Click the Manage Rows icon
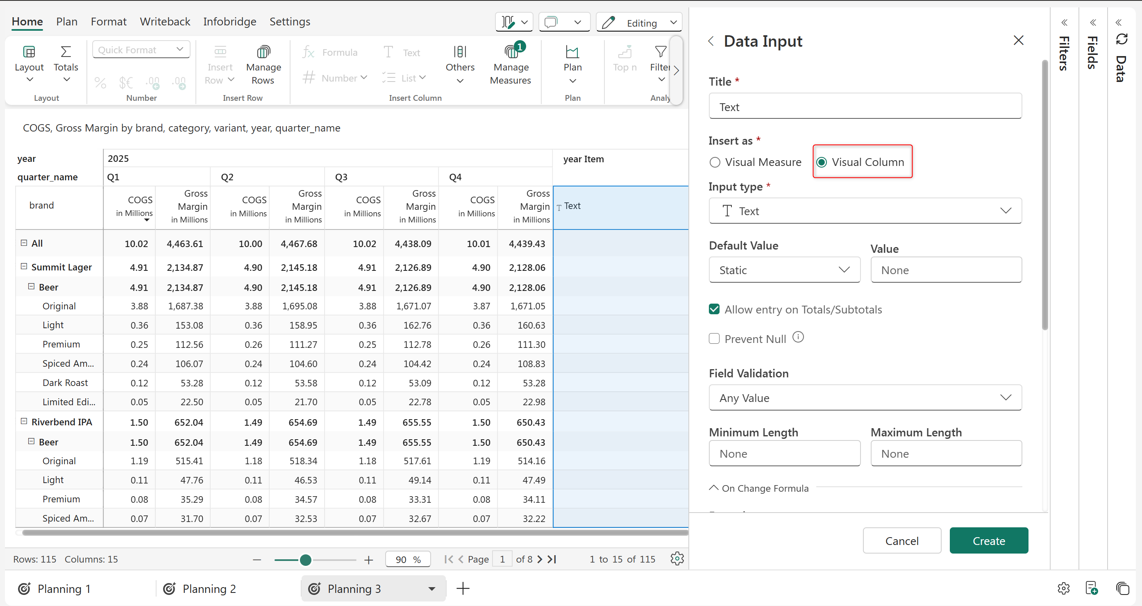The width and height of the screenshot is (1142, 606). click(x=263, y=53)
